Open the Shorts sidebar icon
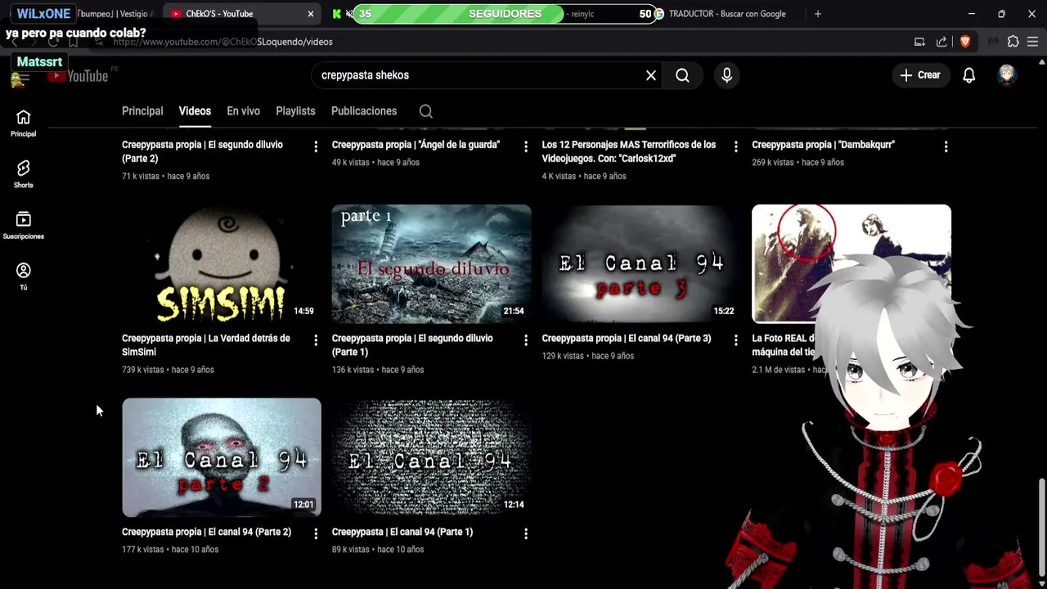Screen dimensions: 1047x589 (x=23, y=173)
